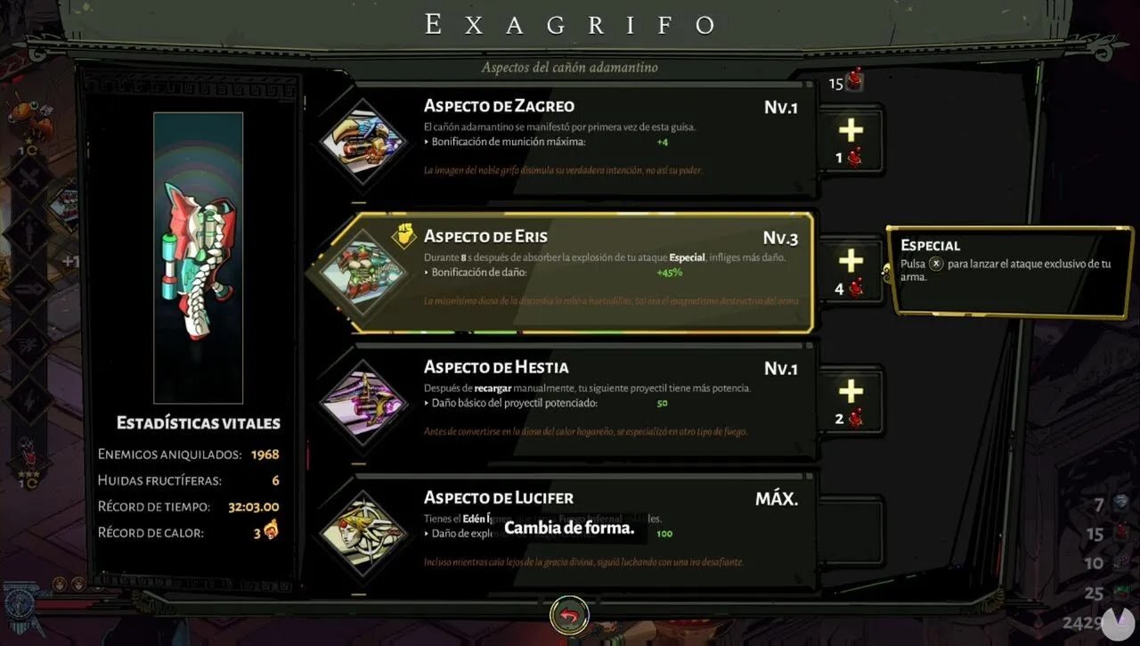Click the equipped fist badge on Eris
Screen dimensions: 1140x646
click(404, 236)
